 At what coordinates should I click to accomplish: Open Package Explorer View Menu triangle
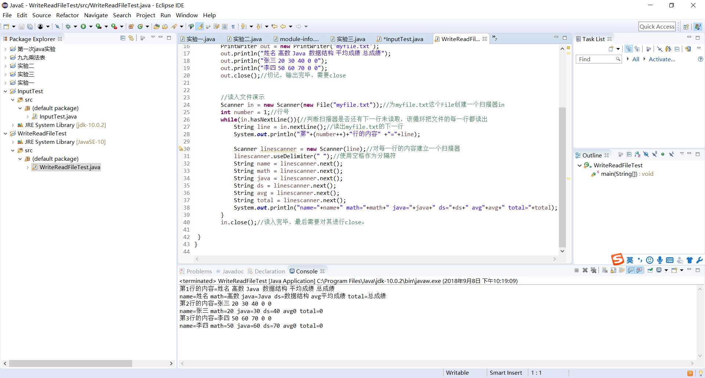coord(153,37)
